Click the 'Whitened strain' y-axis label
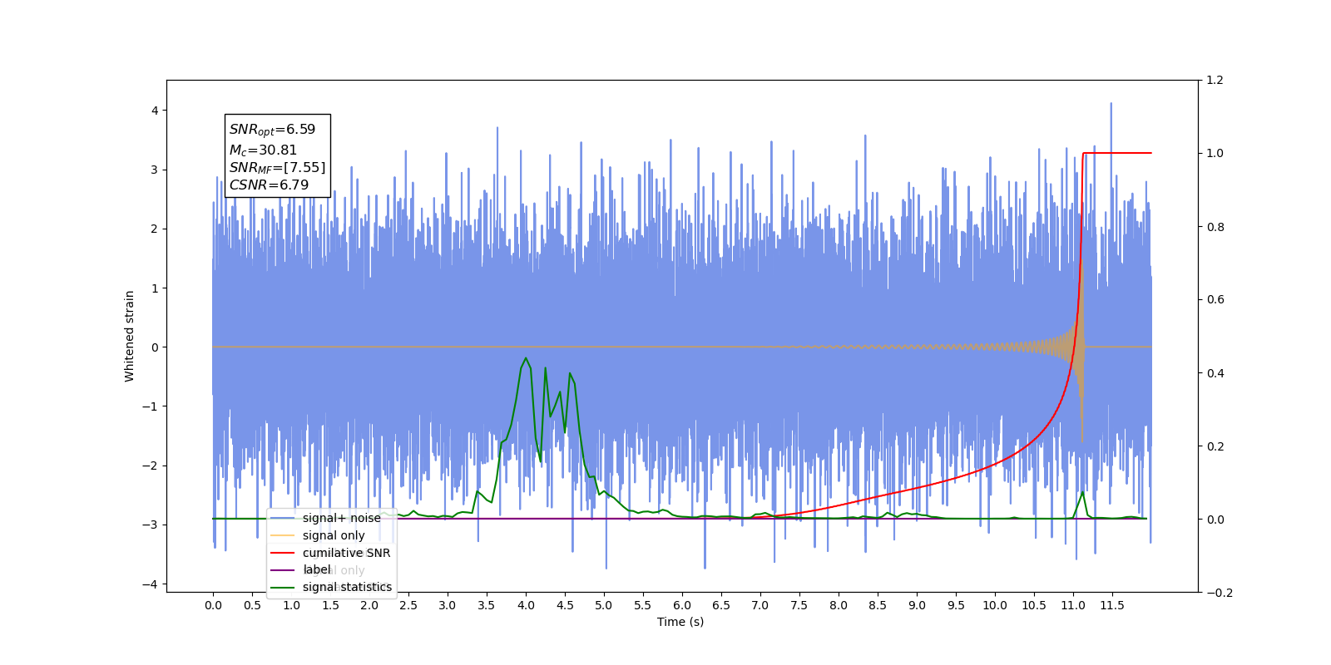 tap(129, 336)
